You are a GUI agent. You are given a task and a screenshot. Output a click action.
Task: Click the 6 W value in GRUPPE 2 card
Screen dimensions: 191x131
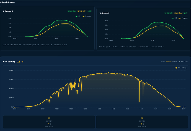(142, 124)
